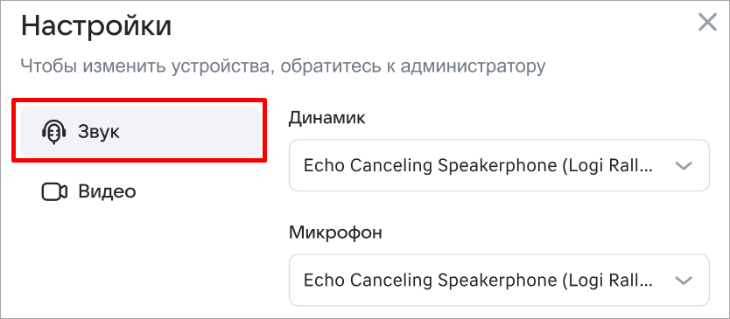Click the video camera icon beside Видео
Screen dimensions: 730x319
54,191
